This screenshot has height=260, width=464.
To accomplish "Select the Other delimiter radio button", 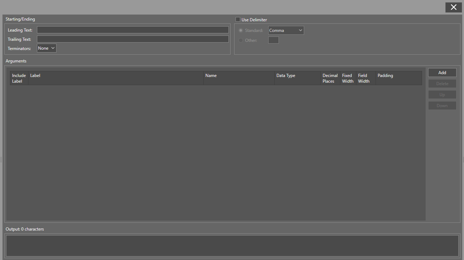I will pos(241,40).
